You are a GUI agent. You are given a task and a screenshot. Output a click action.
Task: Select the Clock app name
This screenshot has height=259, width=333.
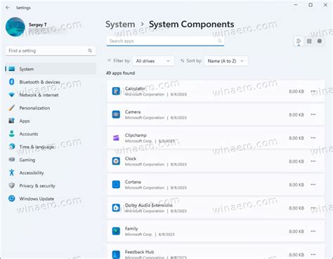[x=131, y=159]
